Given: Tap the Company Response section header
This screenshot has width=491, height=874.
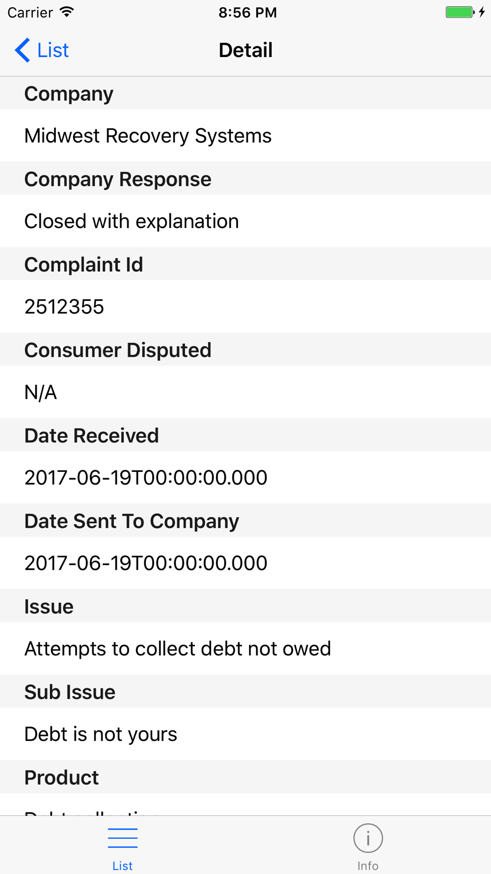Looking at the screenshot, I should click(245, 179).
